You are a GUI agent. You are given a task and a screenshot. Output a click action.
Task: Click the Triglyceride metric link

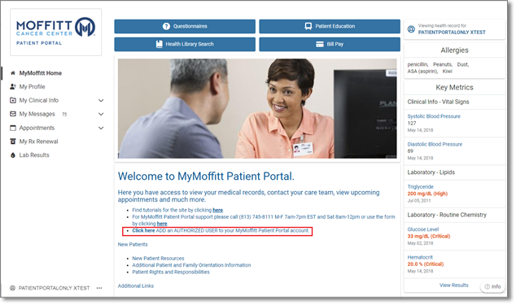(x=420, y=186)
